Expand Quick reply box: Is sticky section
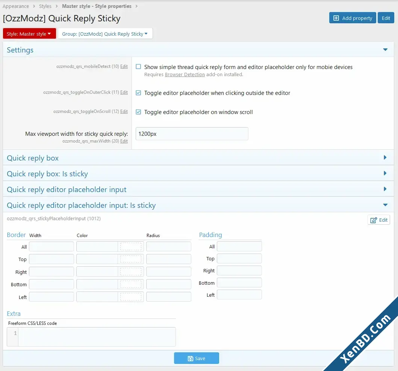Viewport: 398px width, 371px height. [x=385, y=173]
